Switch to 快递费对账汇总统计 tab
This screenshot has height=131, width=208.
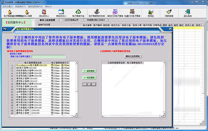(96, 20)
